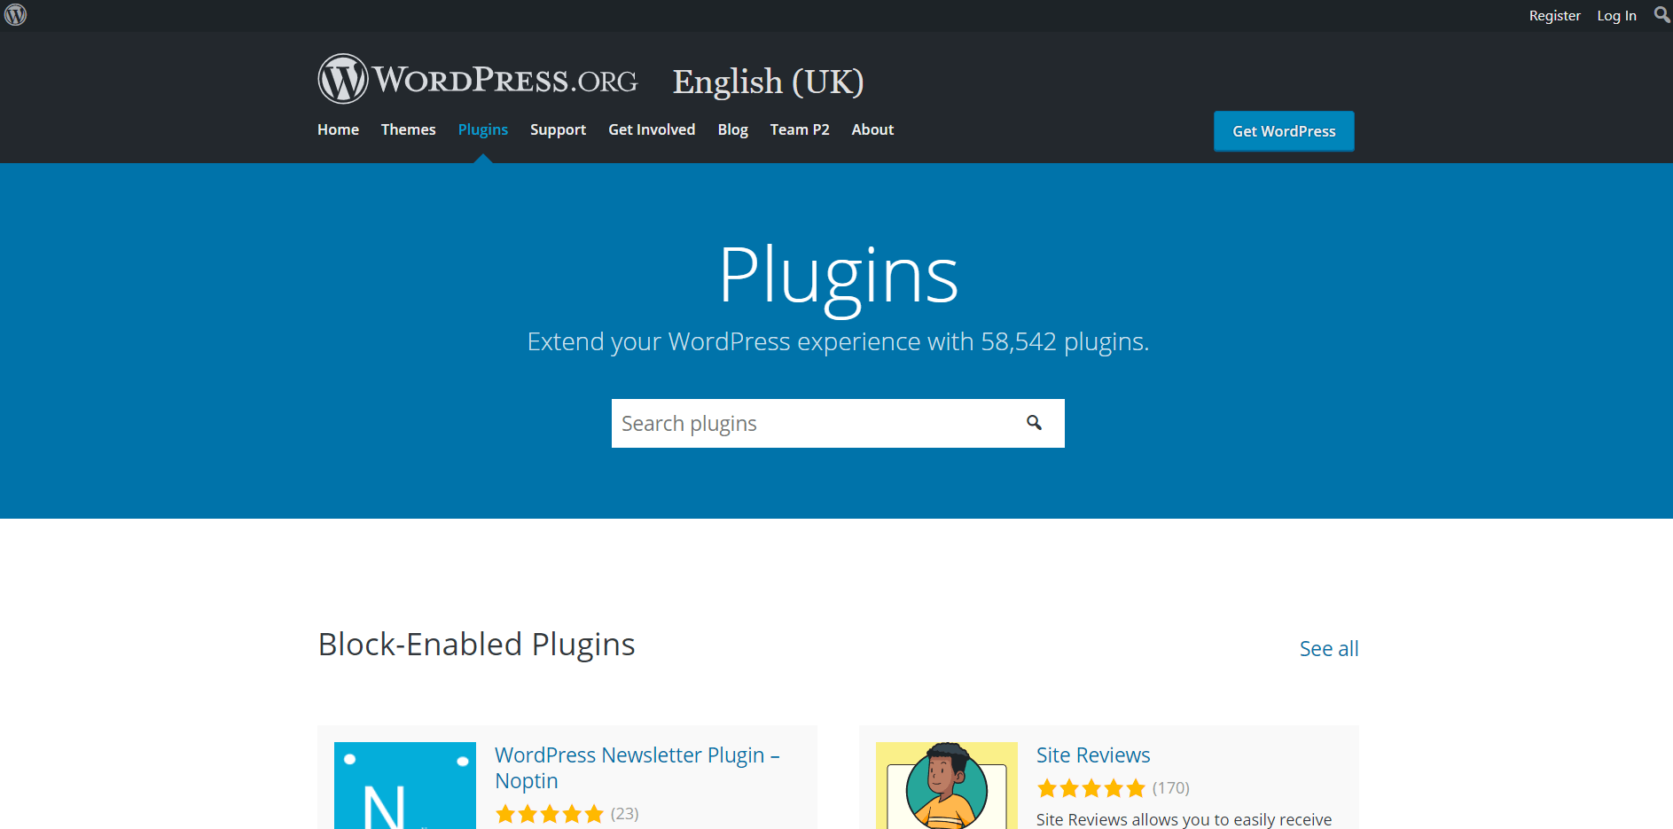Navigate to the Blog page

pyautogui.click(x=732, y=129)
